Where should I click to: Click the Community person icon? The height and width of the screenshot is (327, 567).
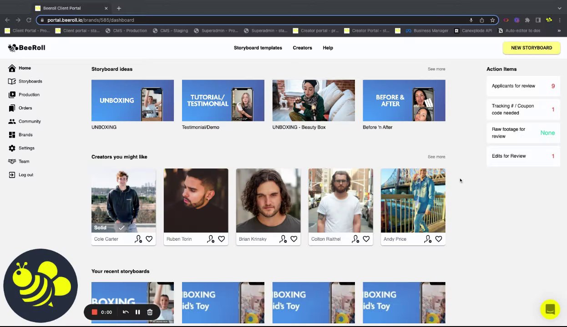tap(12, 121)
